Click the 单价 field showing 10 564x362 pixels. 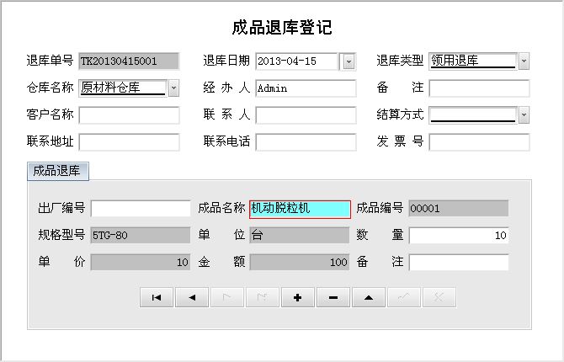pos(141,262)
